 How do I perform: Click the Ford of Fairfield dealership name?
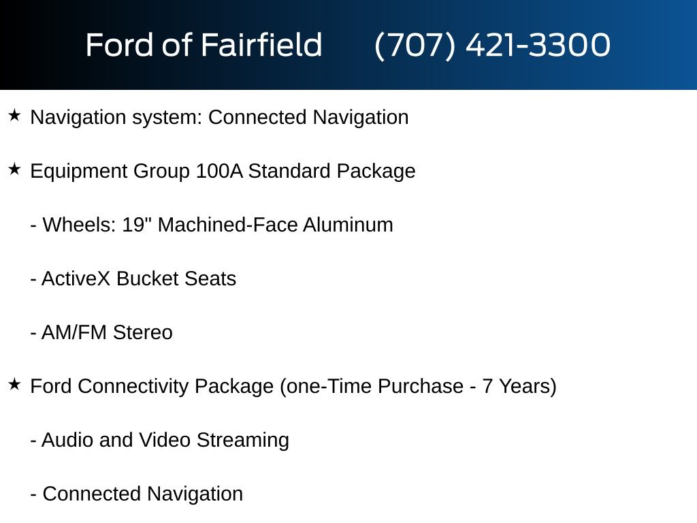(204, 46)
